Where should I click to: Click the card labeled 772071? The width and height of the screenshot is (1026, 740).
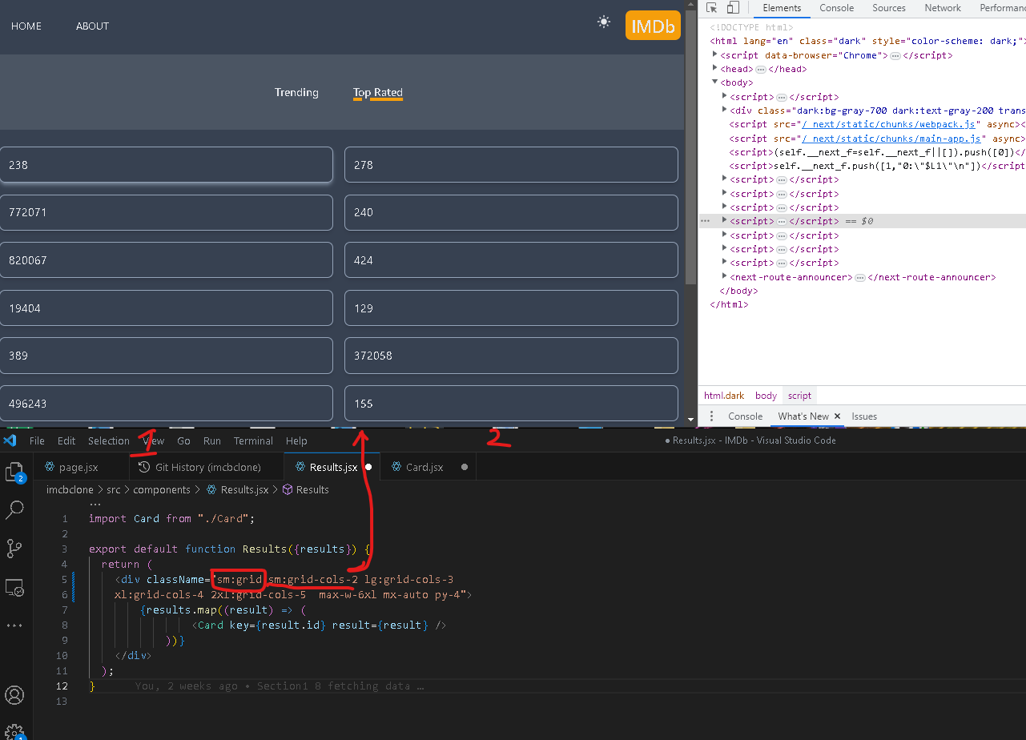(x=166, y=212)
